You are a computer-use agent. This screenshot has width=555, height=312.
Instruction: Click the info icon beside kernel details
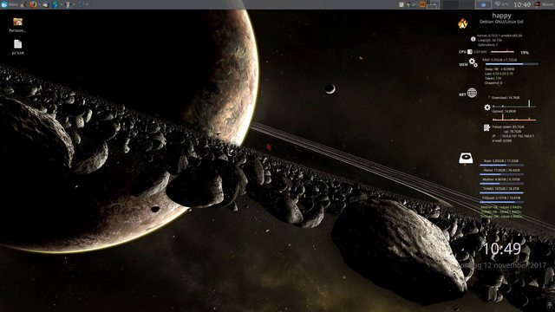click(473, 39)
